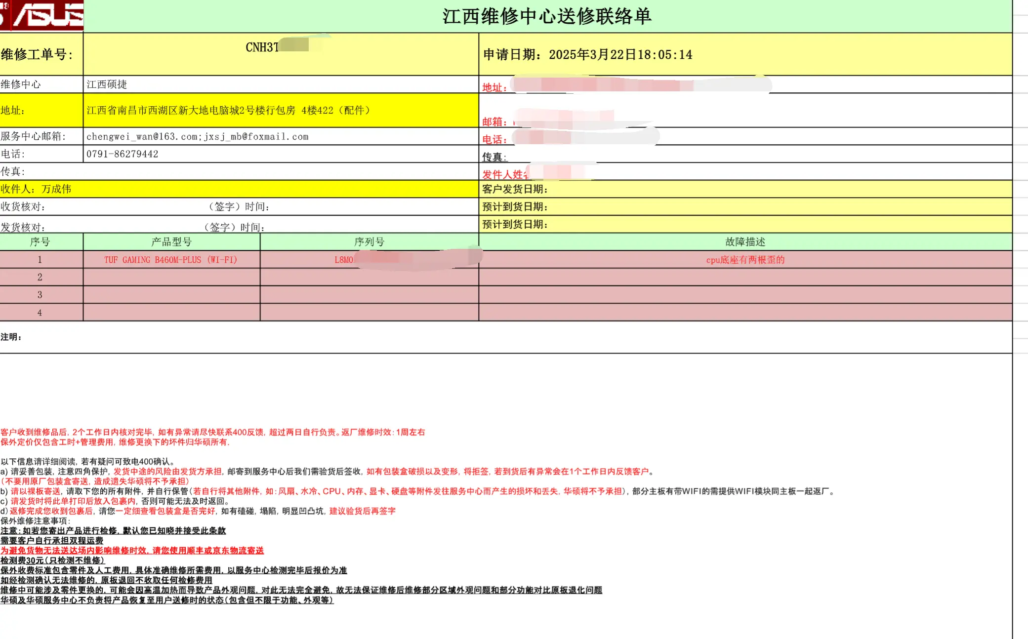Click the 维修中心 label cell

41,84
